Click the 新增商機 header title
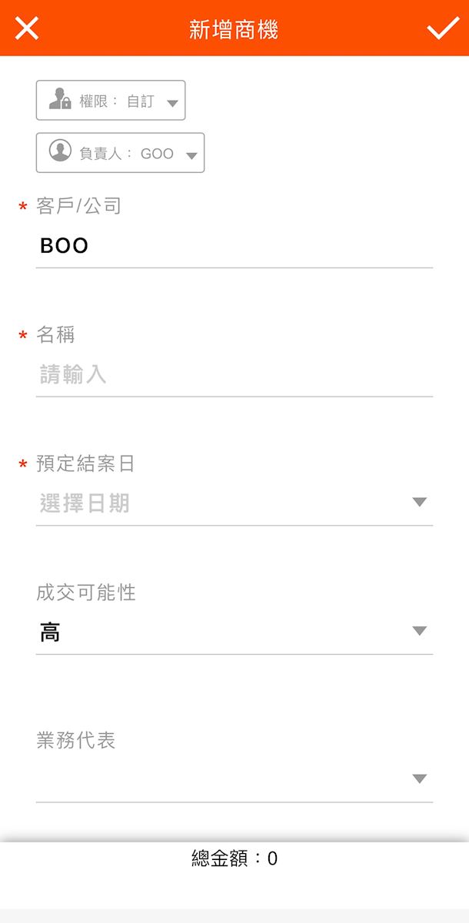The image size is (469, 923). (234, 29)
